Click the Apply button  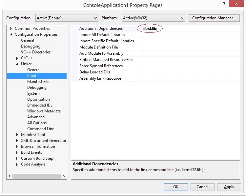pos(229,187)
